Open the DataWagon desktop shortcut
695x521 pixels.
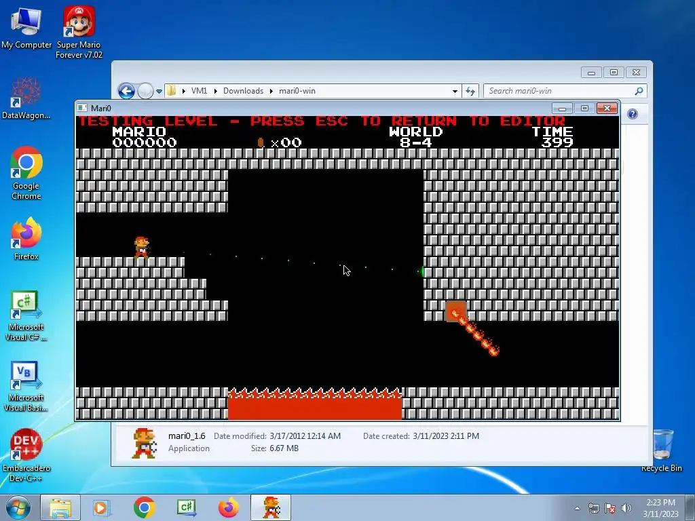coord(26,98)
